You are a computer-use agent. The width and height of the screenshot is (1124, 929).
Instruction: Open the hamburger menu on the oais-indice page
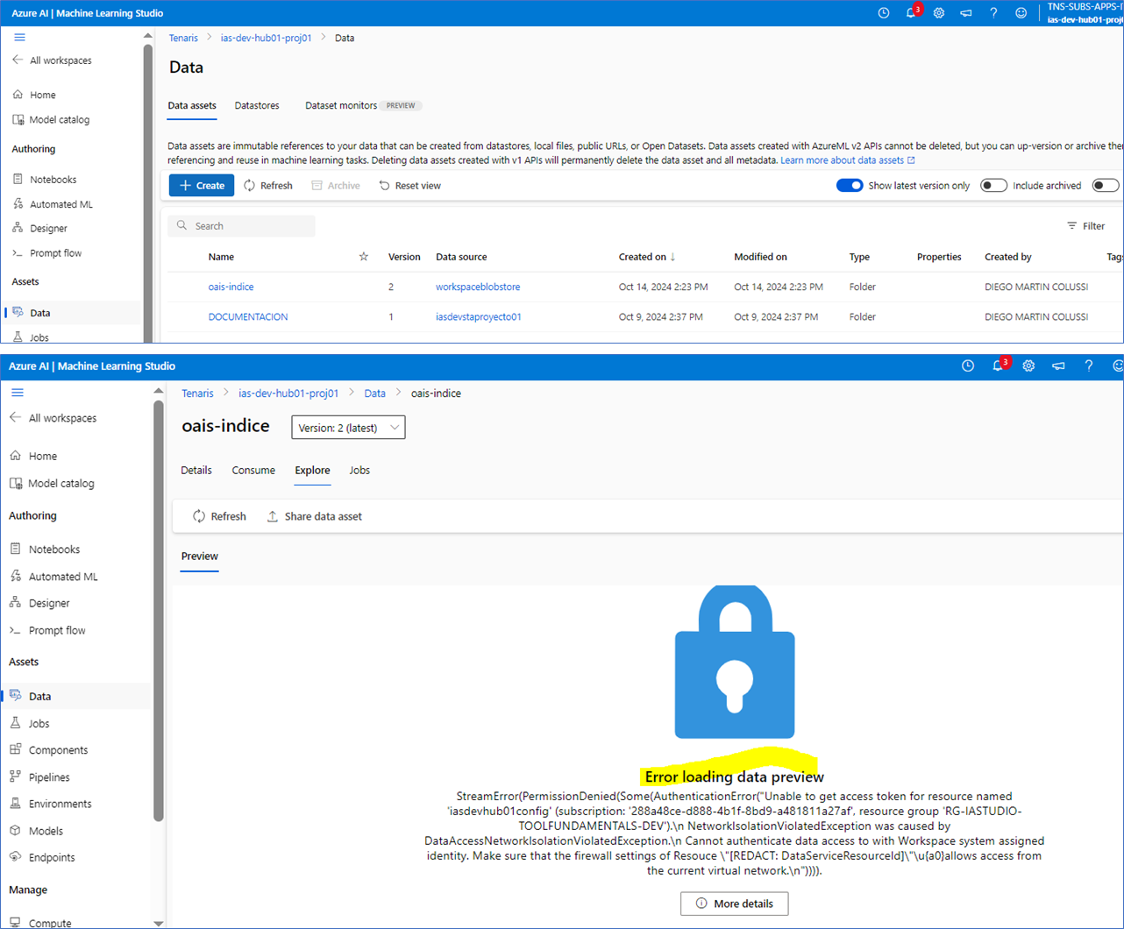[18, 393]
